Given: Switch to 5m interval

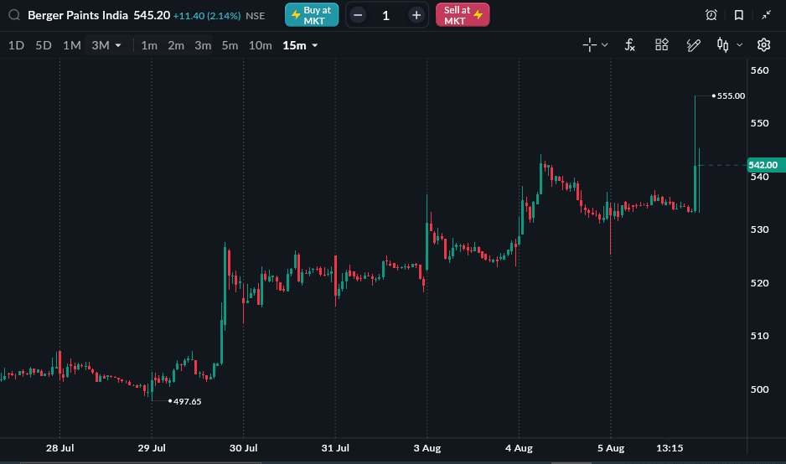Looking at the screenshot, I should coord(230,45).
